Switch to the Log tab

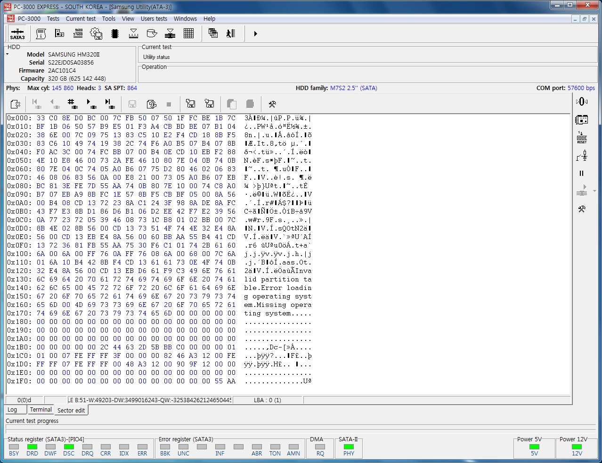(x=12, y=410)
